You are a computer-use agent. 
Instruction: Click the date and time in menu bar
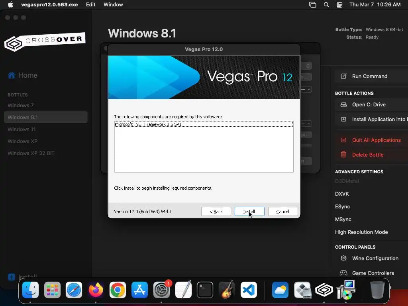(375, 4)
